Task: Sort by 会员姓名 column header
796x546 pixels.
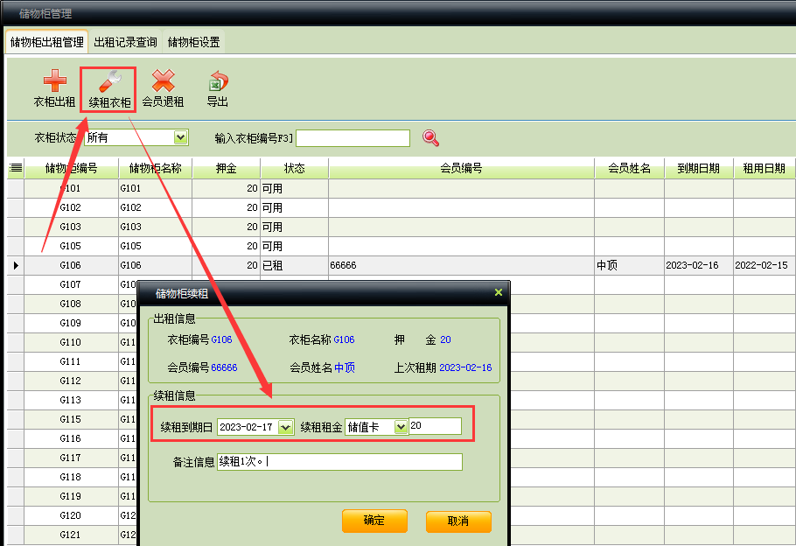Action: tap(630, 168)
